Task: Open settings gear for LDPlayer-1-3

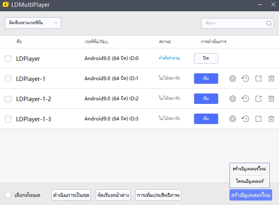Action: (232, 119)
